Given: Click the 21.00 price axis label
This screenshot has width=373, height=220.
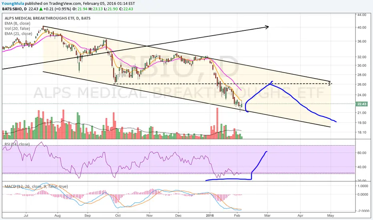Looking at the screenshot, I should tap(361, 113).
